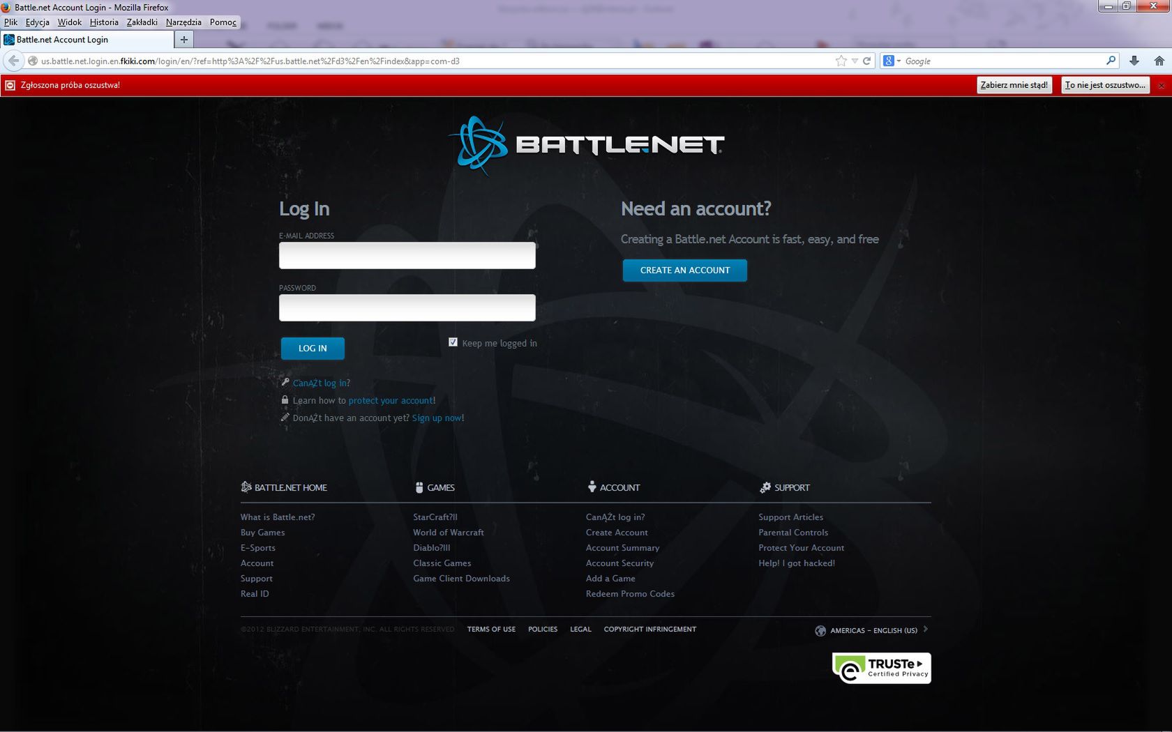Click the back navigation arrow
This screenshot has width=1172, height=732.
point(13,61)
